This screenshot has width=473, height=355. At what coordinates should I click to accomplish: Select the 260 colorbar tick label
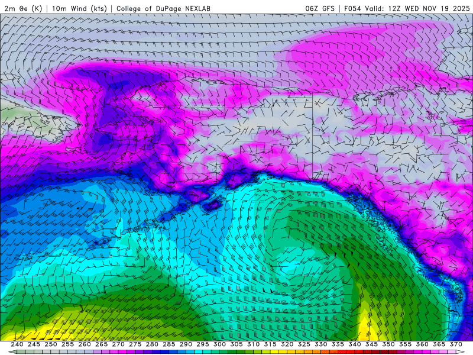click(x=85, y=344)
